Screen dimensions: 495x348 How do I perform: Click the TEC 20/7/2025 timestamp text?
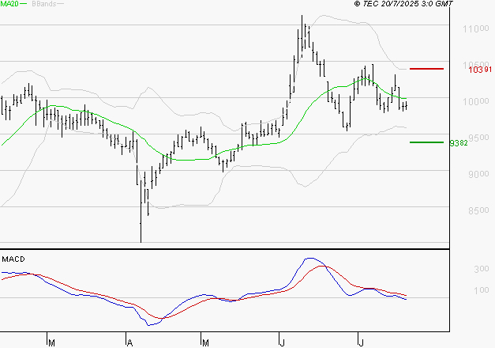click(403, 4)
